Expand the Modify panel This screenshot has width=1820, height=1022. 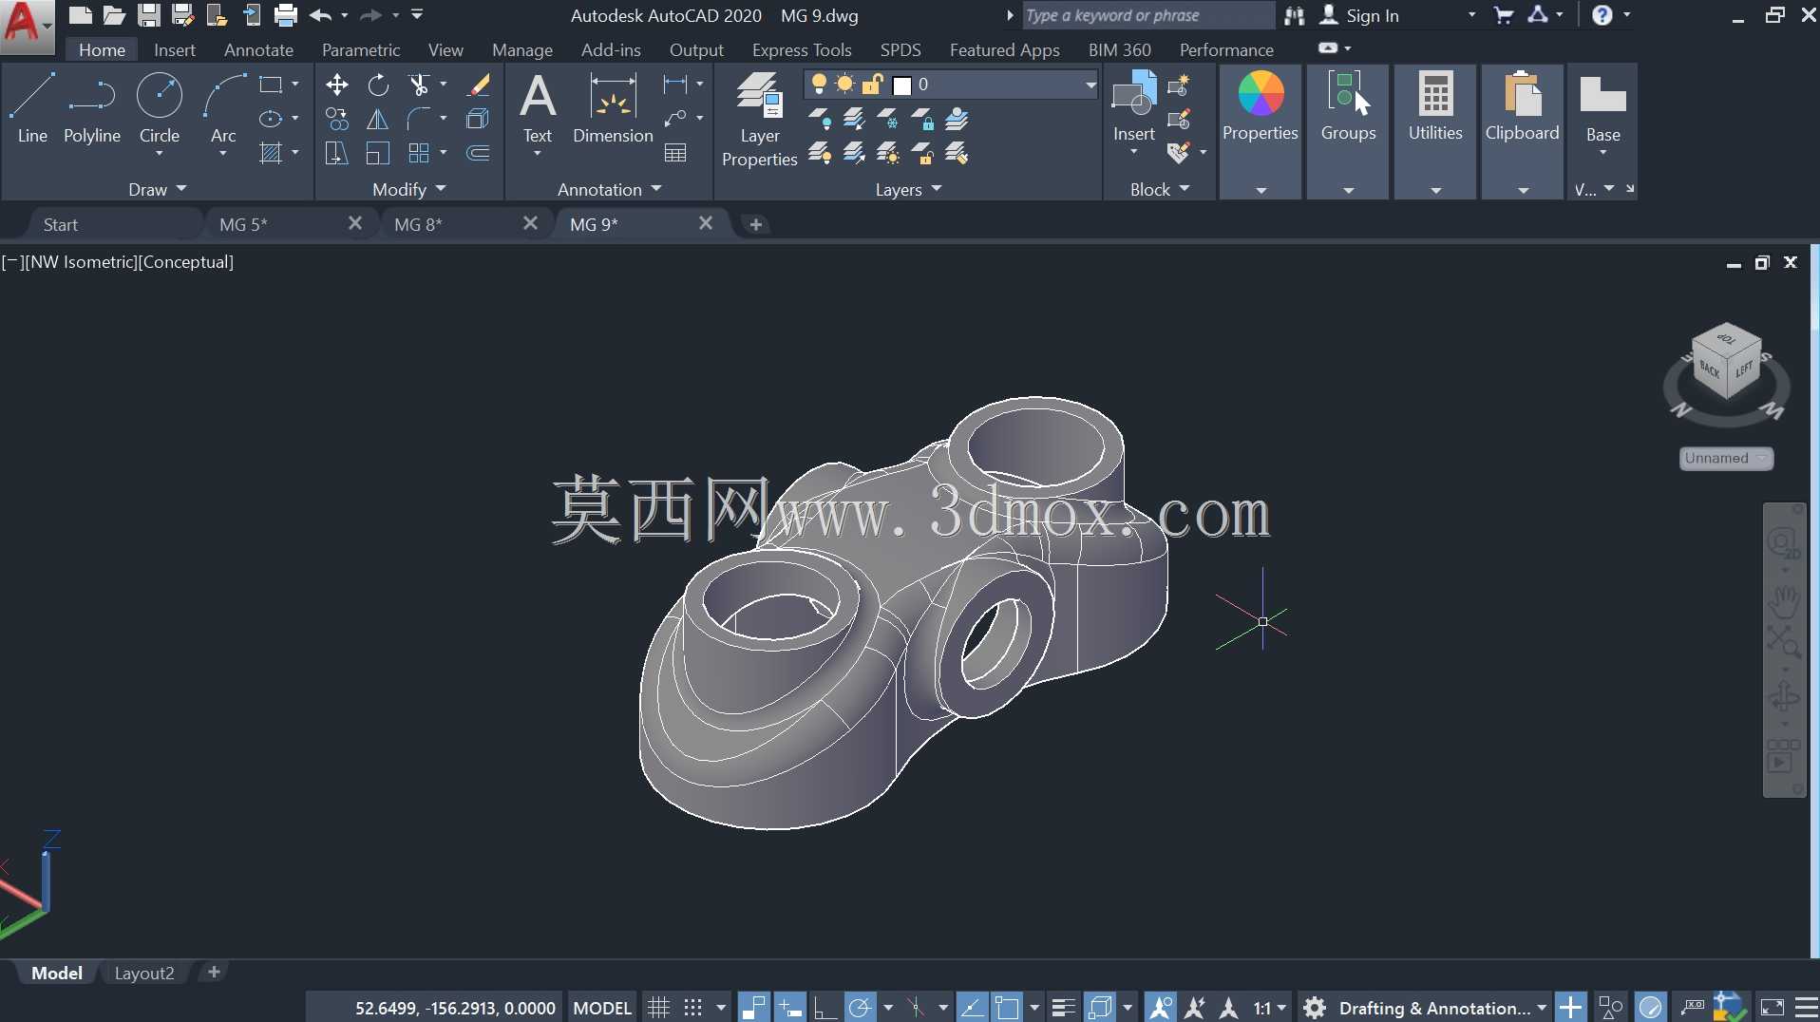[x=409, y=189]
